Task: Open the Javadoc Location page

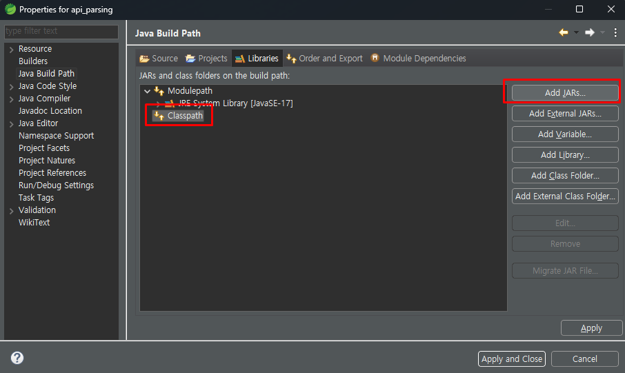Action: tap(50, 111)
